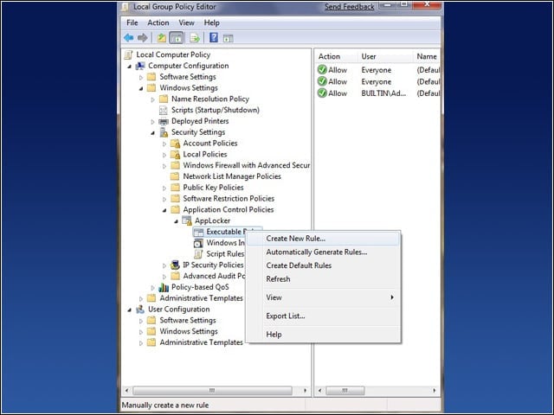Image resolution: width=554 pixels, height=415 pixels.
Task: Click the AppLocker node icon
Action: [x=187, y=221]
